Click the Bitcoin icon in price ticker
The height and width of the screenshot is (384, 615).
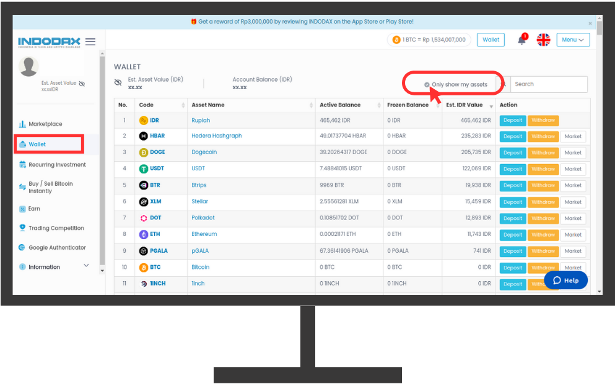click(x=396, y=40)
